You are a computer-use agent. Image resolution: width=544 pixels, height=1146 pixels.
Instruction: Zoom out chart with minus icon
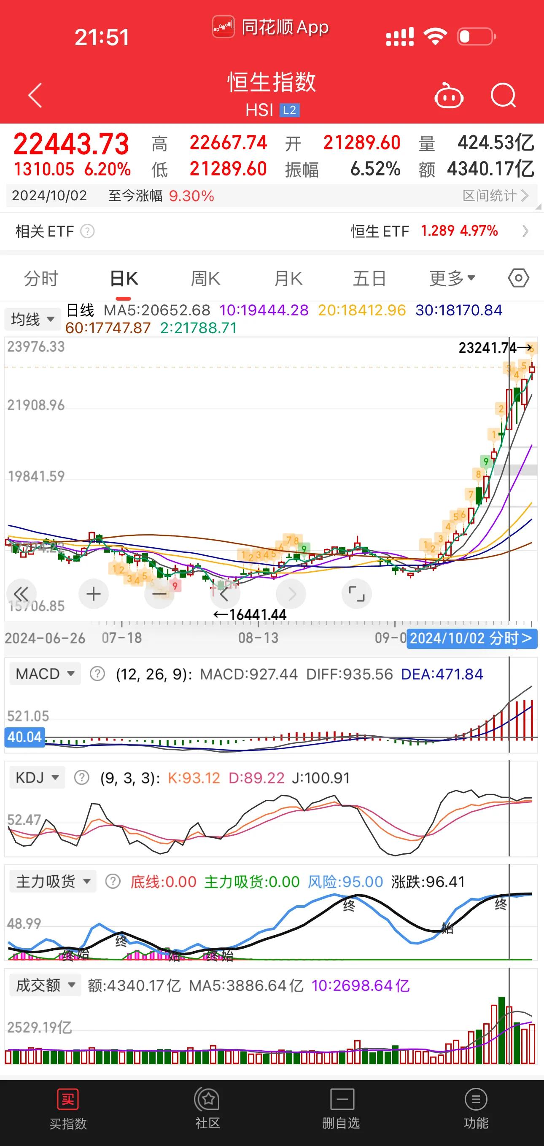(159, 594)
